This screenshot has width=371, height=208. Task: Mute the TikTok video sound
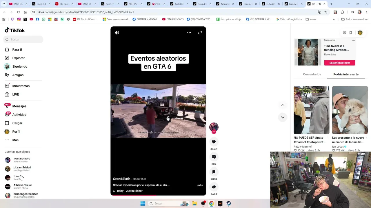pyautogui.click(x=117, y=33)
